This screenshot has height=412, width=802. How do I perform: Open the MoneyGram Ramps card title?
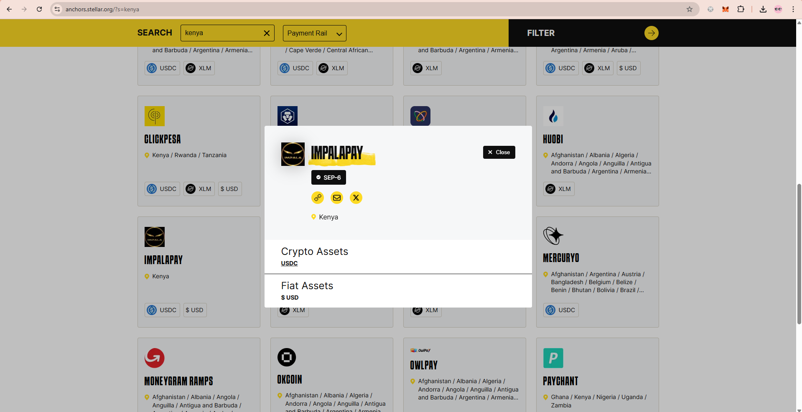point(178,381)
